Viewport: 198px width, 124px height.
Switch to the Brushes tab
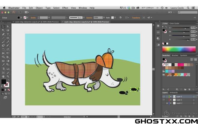point(175,55)
